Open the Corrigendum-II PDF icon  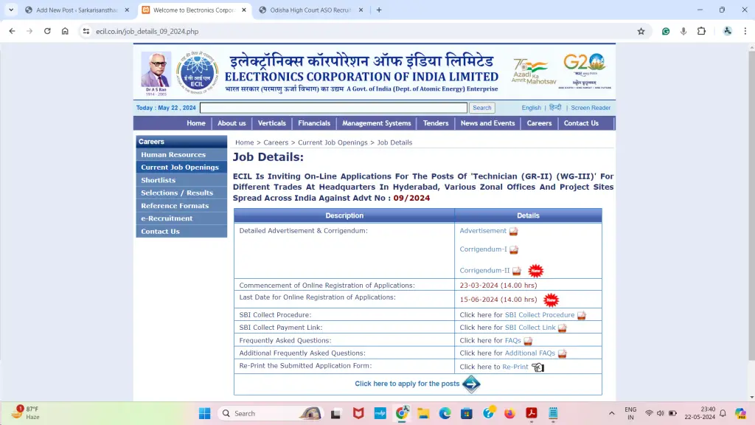tap(517, 271)
